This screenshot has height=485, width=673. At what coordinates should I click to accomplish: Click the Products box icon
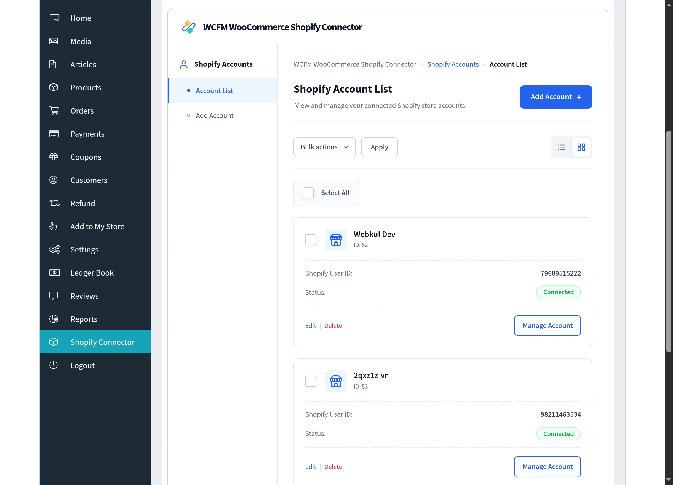(x=54, y=87)
